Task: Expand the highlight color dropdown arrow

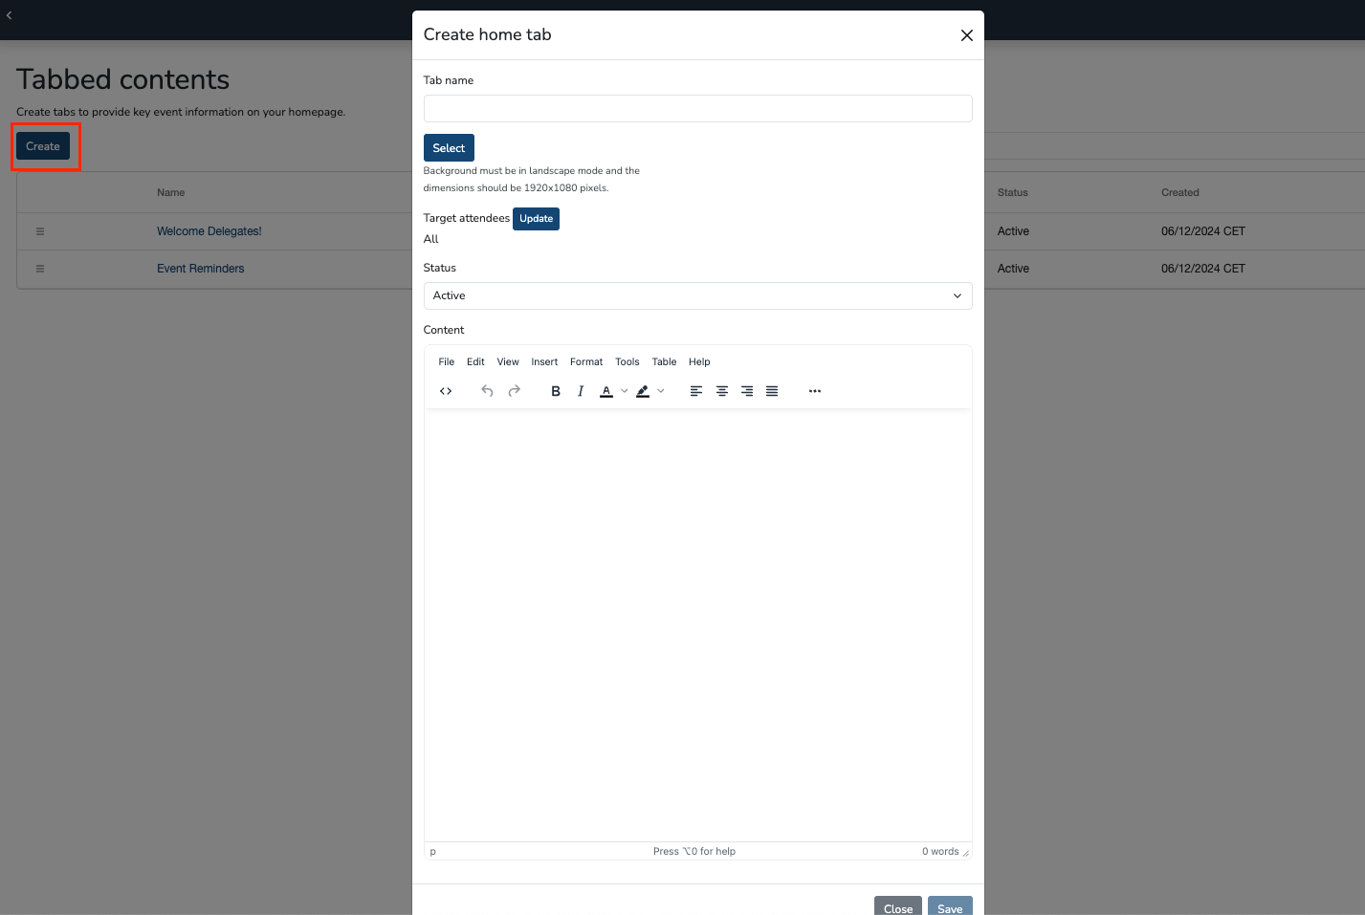Action: click(x=661, y=391)
